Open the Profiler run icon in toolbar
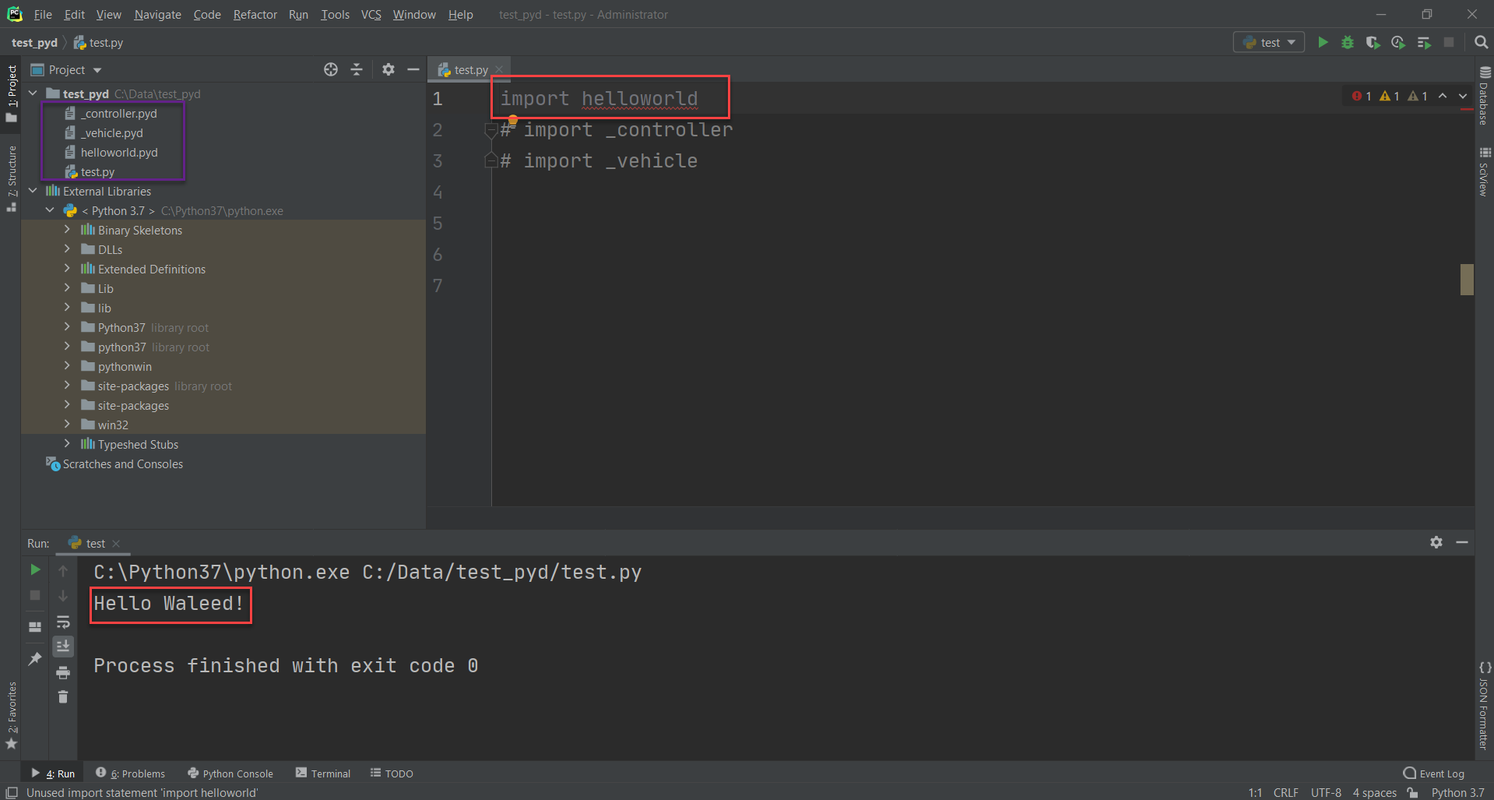The image size is (1494, 800). (x=1397, y=43)
